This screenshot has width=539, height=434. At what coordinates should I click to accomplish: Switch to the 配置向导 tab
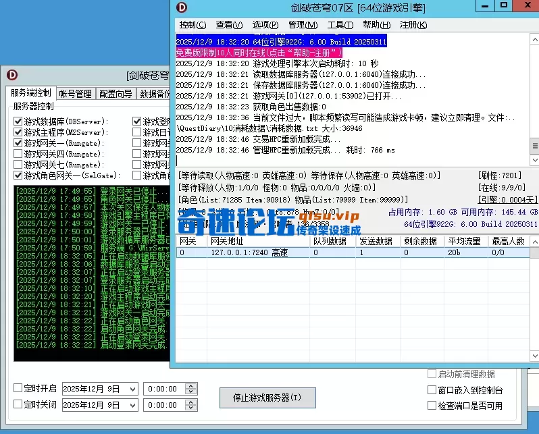(x=115, y=94)
